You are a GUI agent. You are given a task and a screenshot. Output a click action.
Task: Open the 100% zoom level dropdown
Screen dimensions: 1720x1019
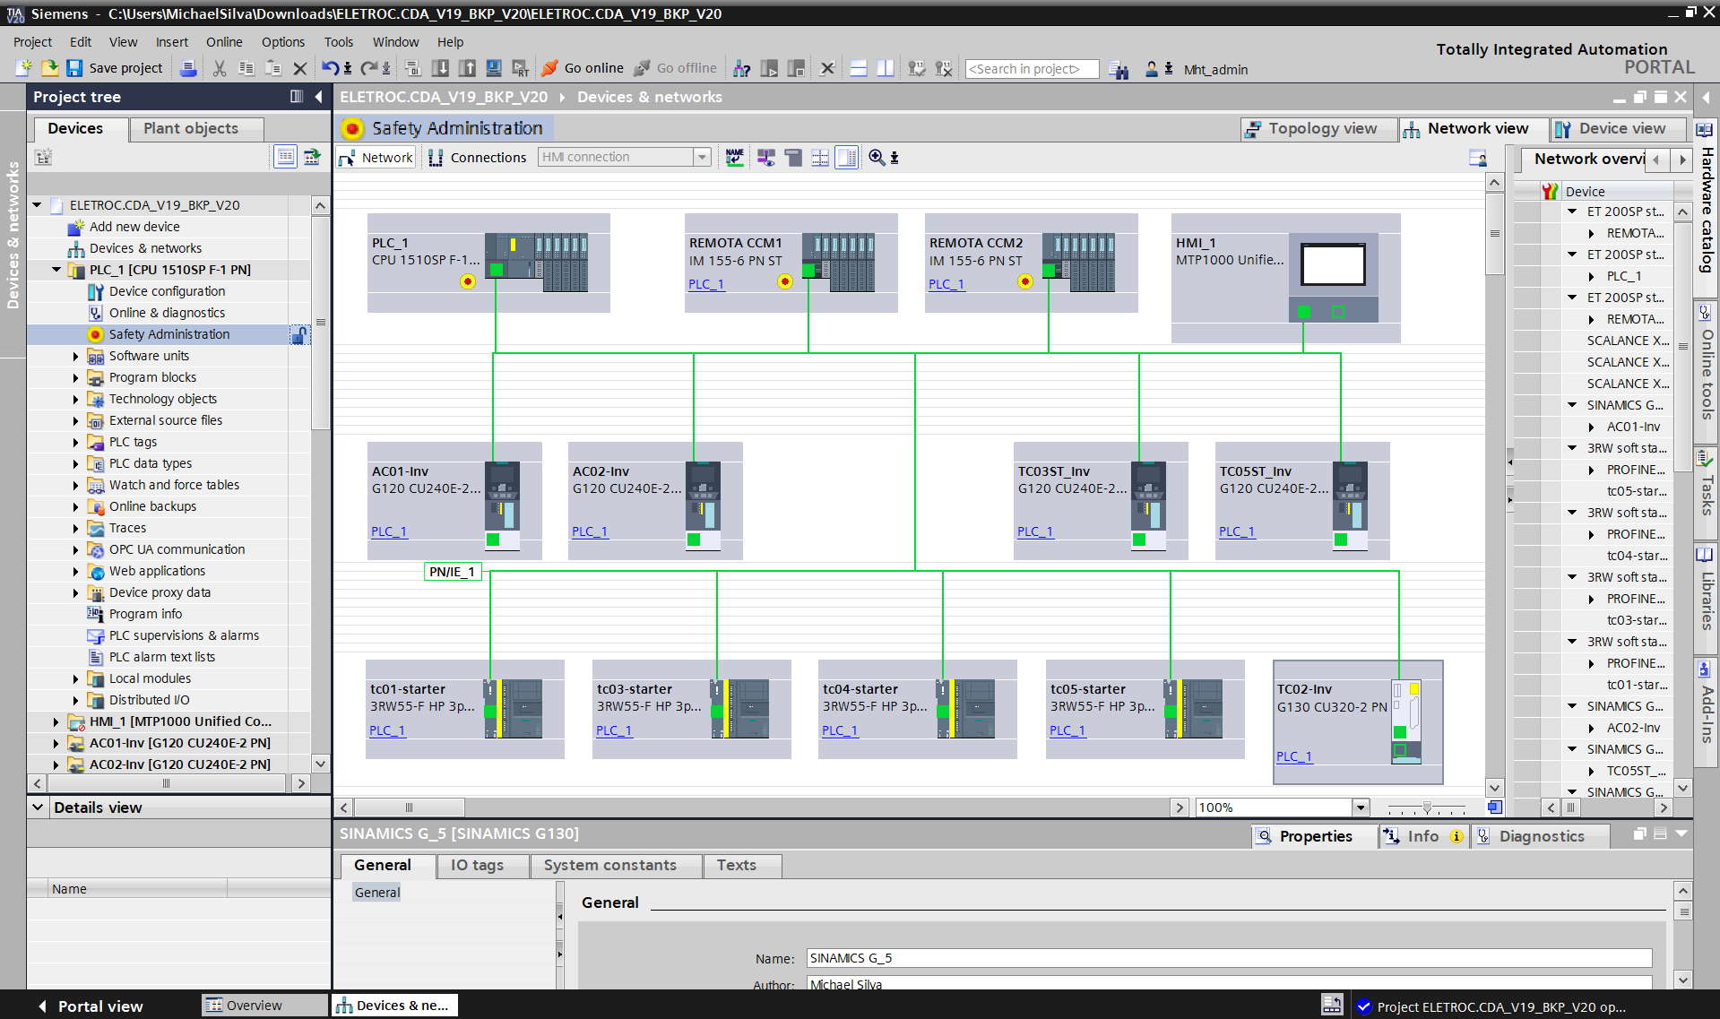click(1361, 807)
